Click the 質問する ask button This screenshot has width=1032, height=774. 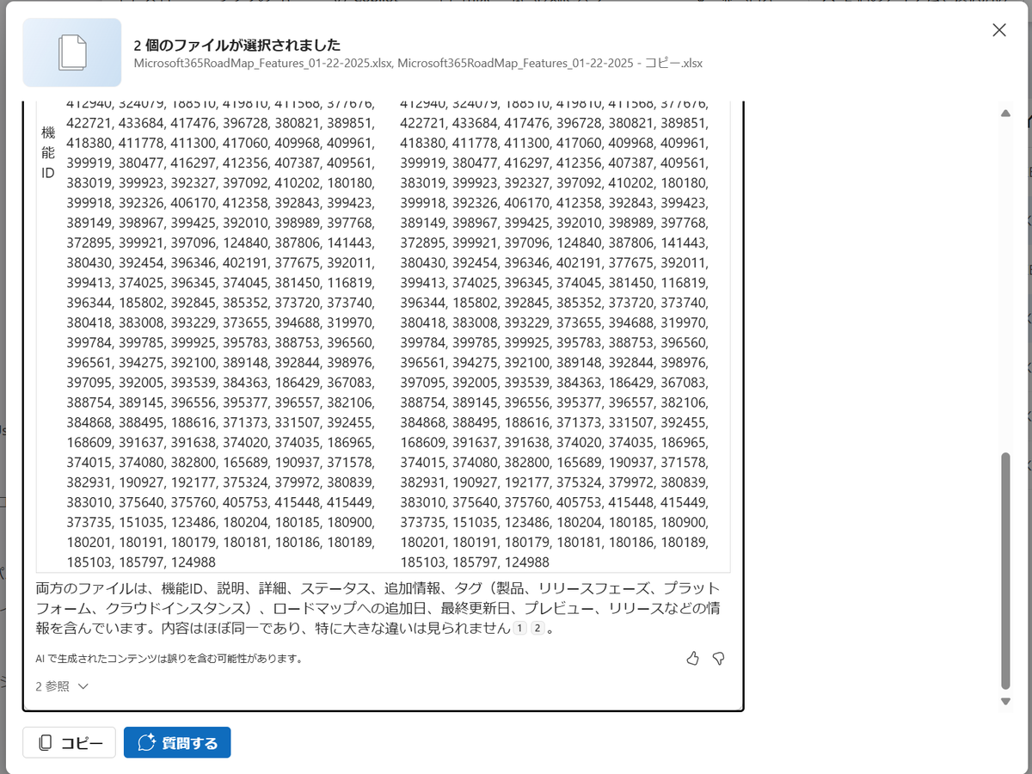[x=177, y=743]
